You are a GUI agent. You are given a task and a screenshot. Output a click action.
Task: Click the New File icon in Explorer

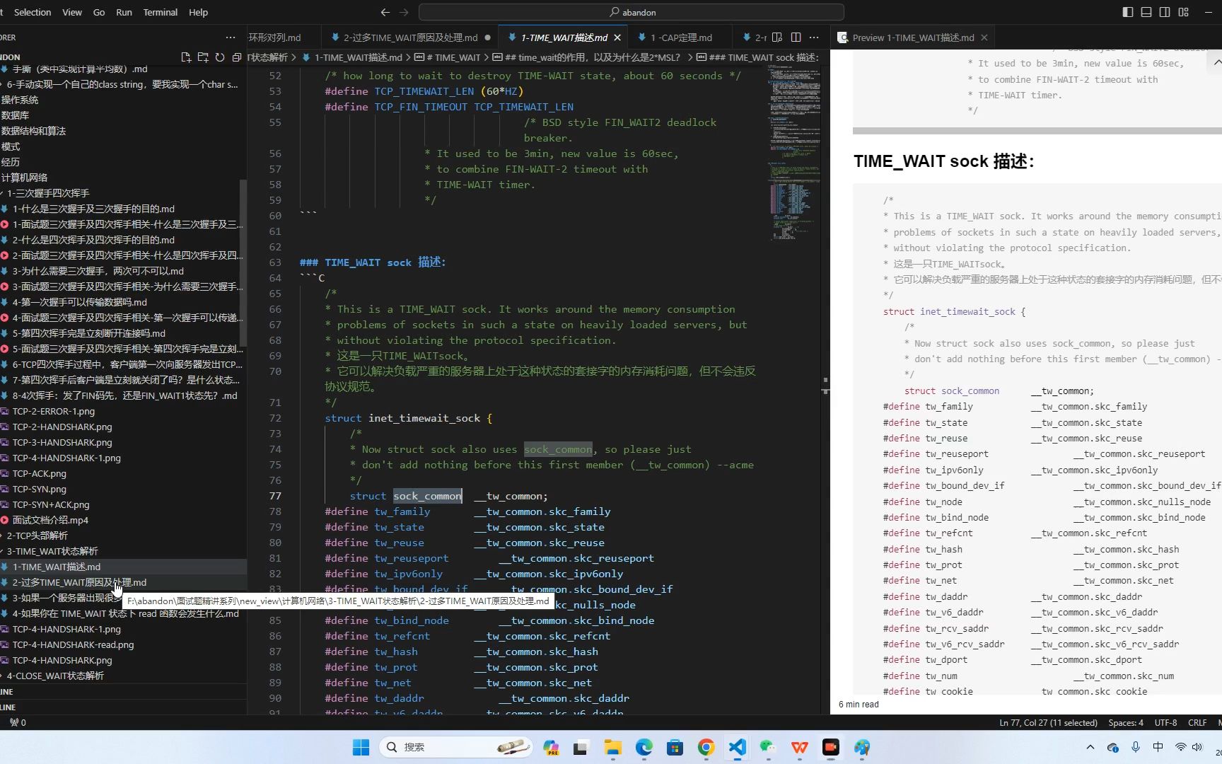(x=186, y=57)
